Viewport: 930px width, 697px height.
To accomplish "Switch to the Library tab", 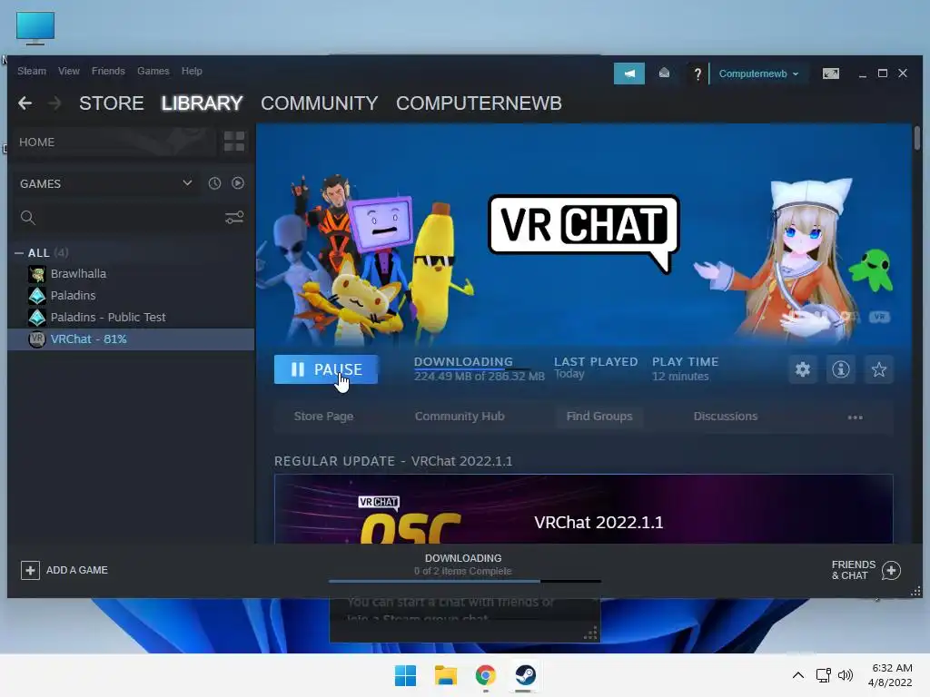I will [x=202, y=103].
